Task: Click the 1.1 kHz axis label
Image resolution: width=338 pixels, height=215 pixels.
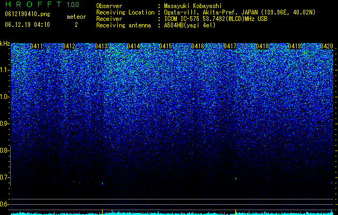Action: (4, 70)
